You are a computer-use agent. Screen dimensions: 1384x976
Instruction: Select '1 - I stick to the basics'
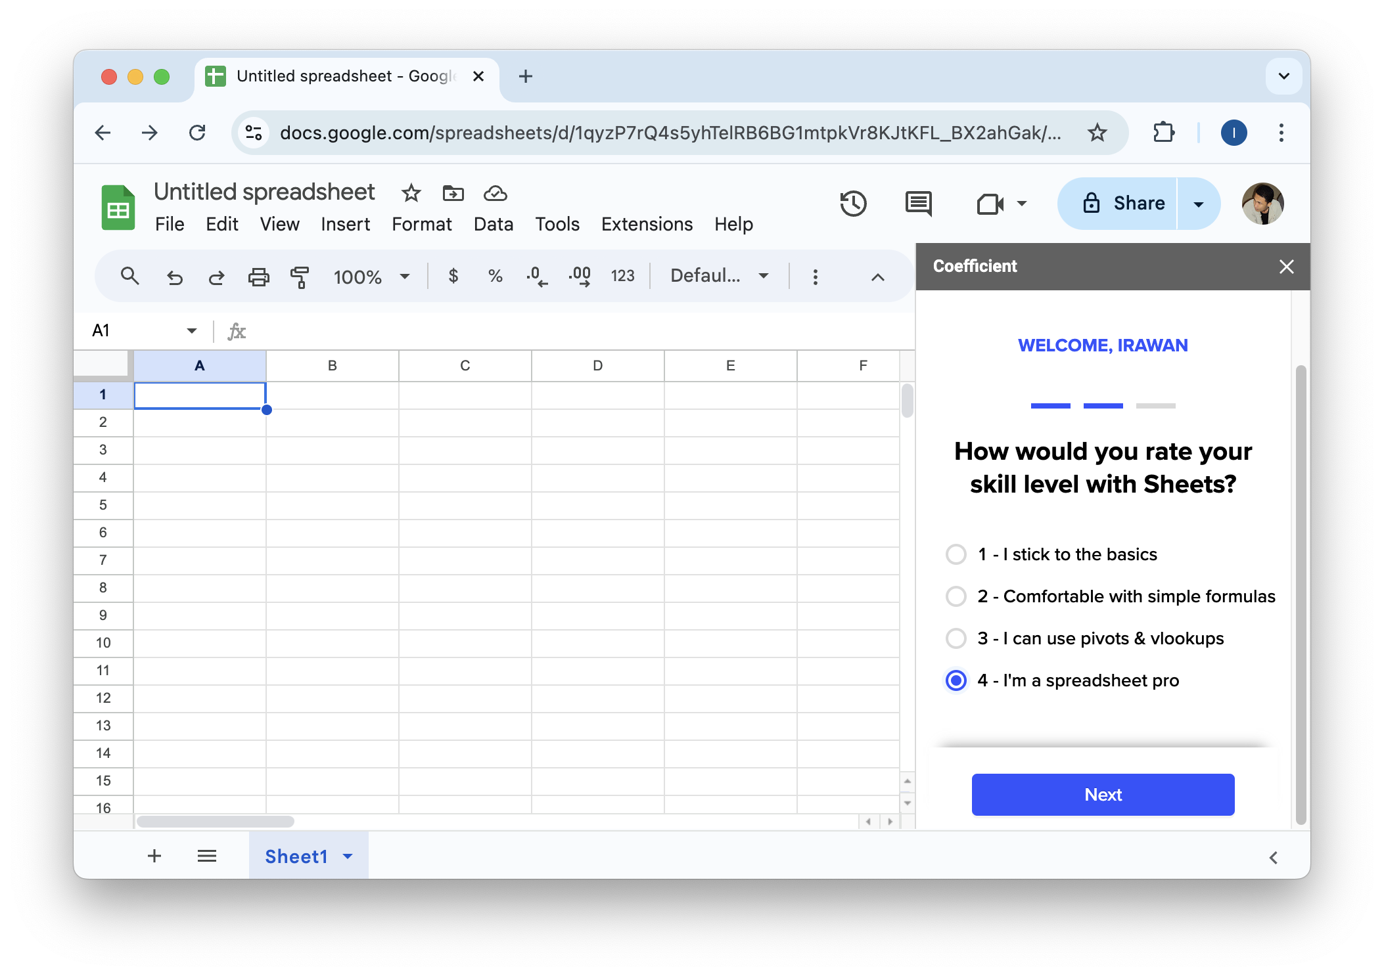(x=956, y=554)
